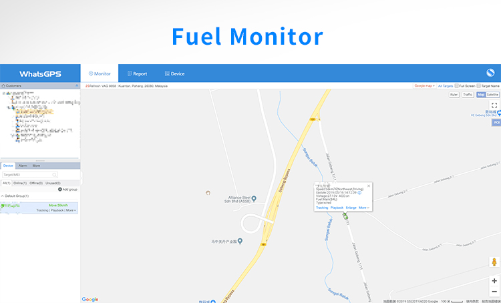The image size is (501, 303).
Task: Click the Ruler button
Action: [454, 95]
